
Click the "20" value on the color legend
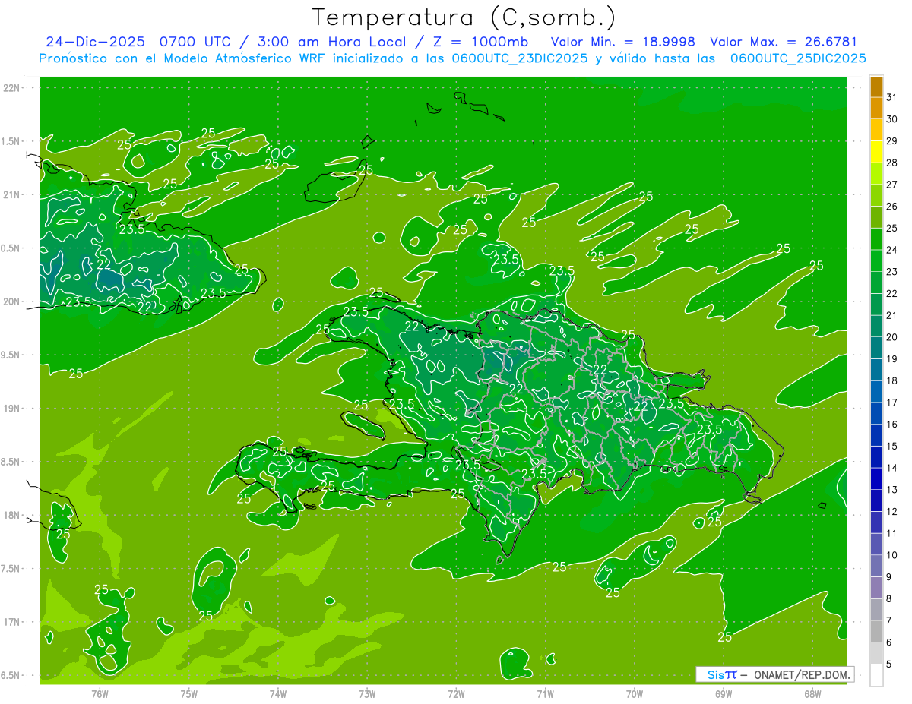pyautogui.click(x=892, y=337)
